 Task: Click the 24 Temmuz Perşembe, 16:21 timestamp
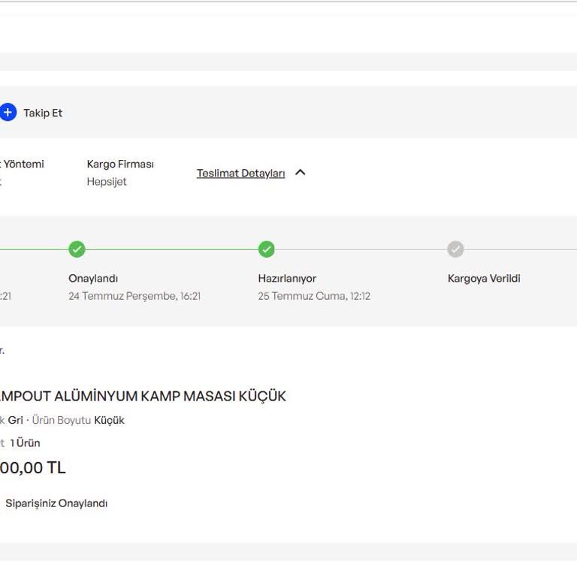coord(134,296)
